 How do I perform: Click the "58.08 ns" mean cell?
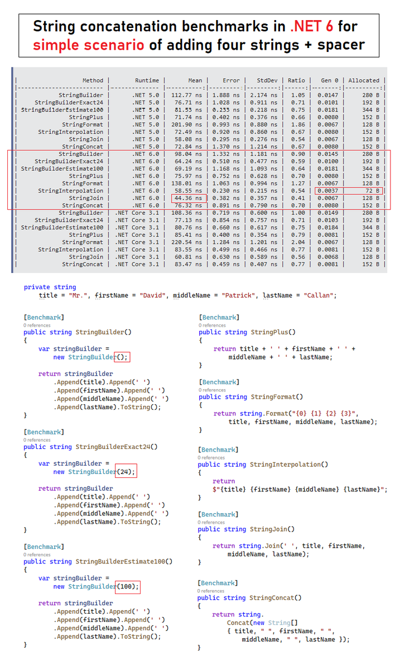(189, 139)
